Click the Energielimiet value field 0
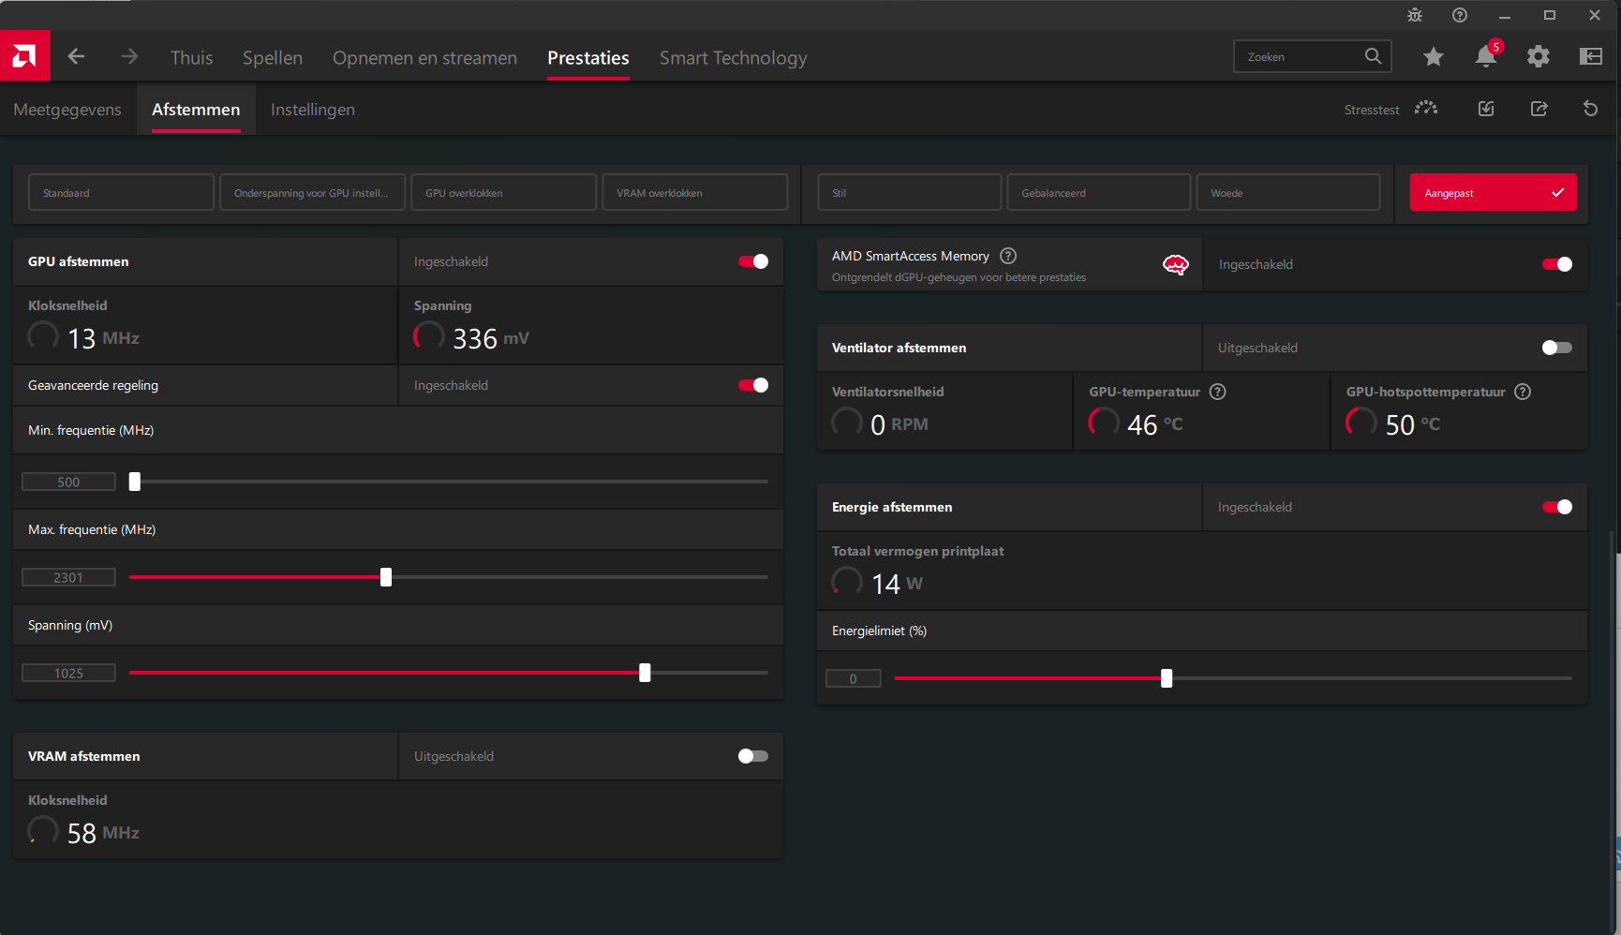 [x=853, y=678]
